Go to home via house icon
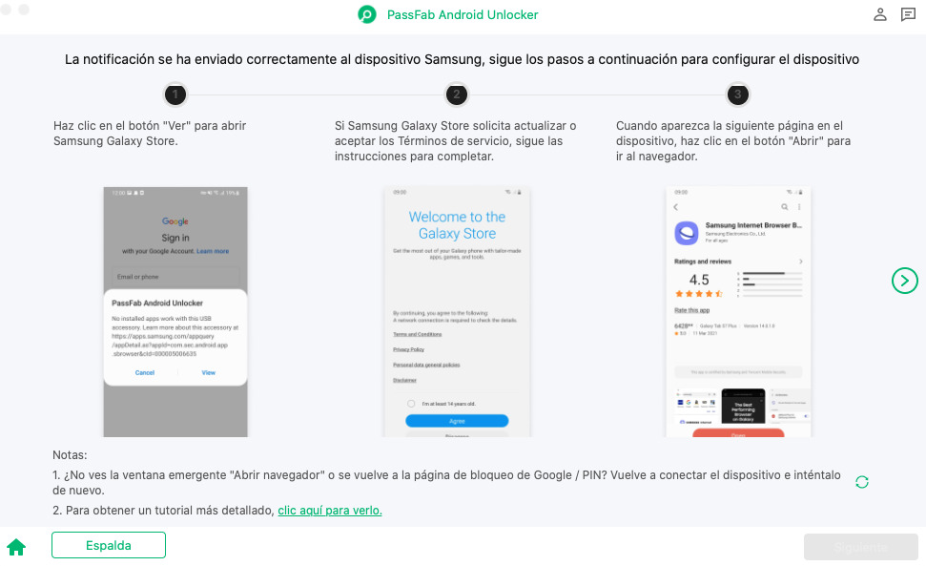Image resolution: width=926 pixels, height=566 pixels. 16,547
